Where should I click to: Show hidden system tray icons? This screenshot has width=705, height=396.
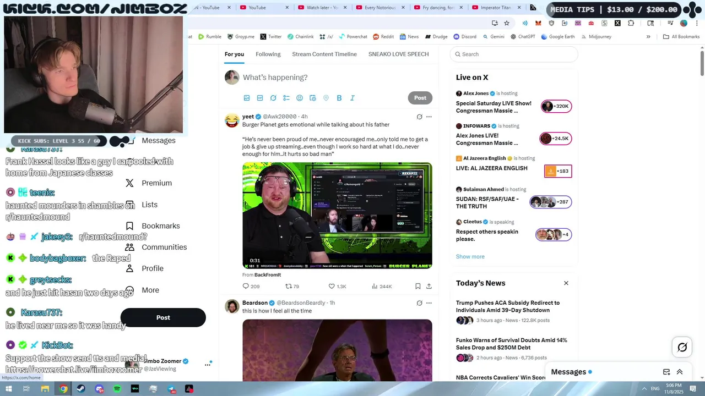click(644, 389)
